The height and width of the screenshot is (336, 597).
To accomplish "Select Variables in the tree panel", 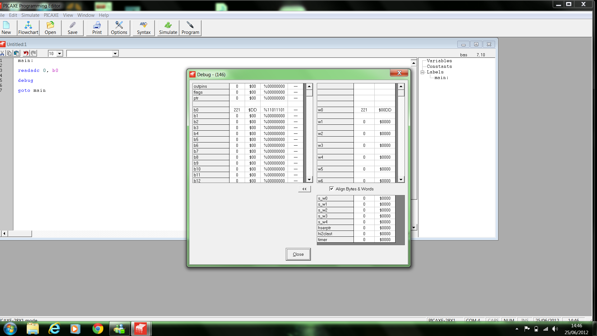I will (439, 61).
